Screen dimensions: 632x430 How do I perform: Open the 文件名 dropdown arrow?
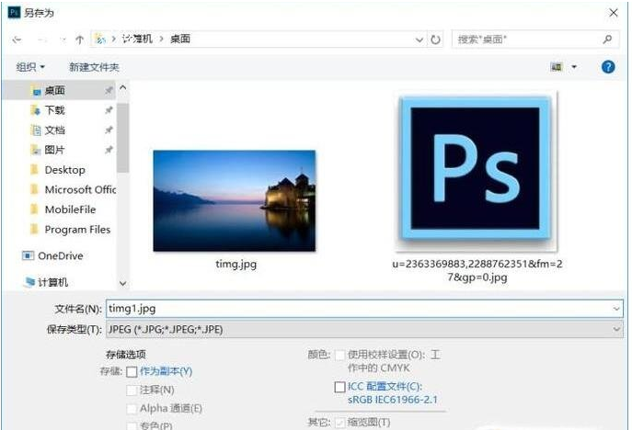[x=616, y=309]
